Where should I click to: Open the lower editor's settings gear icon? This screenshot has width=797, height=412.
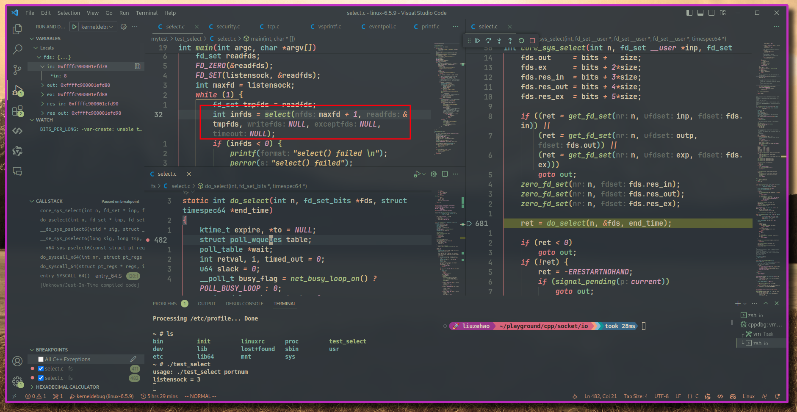tap(434, 174)
